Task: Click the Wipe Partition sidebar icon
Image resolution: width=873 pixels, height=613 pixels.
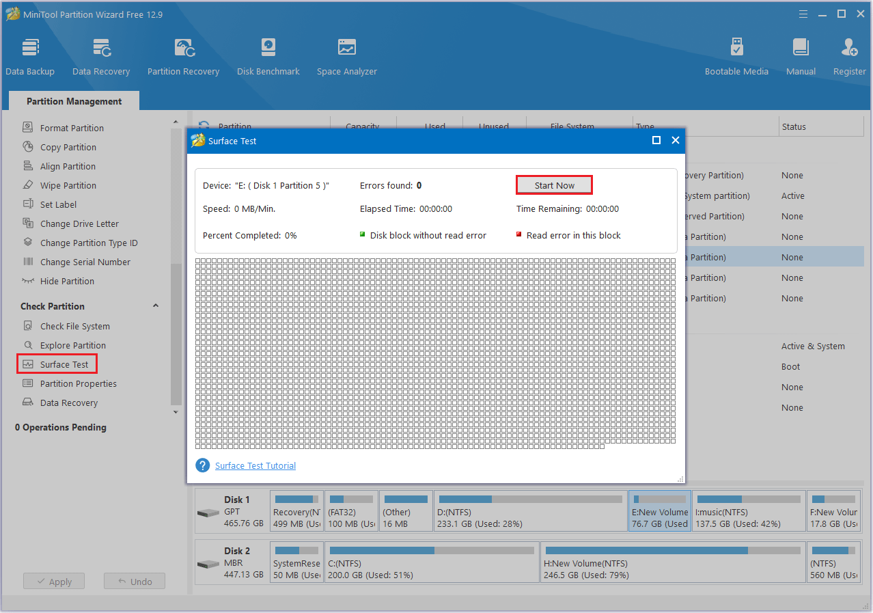Action: point(28,185)
